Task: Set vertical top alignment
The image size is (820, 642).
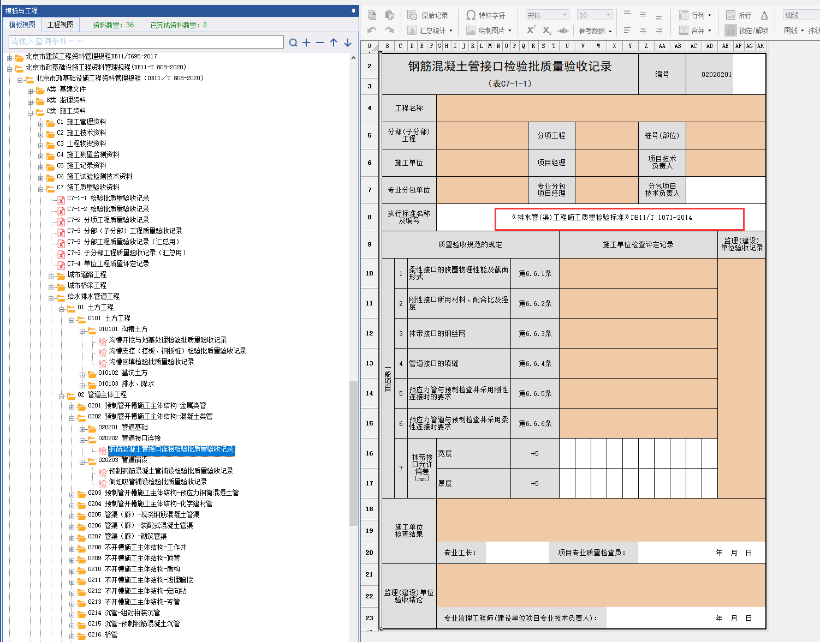Action: click(627, 13)
